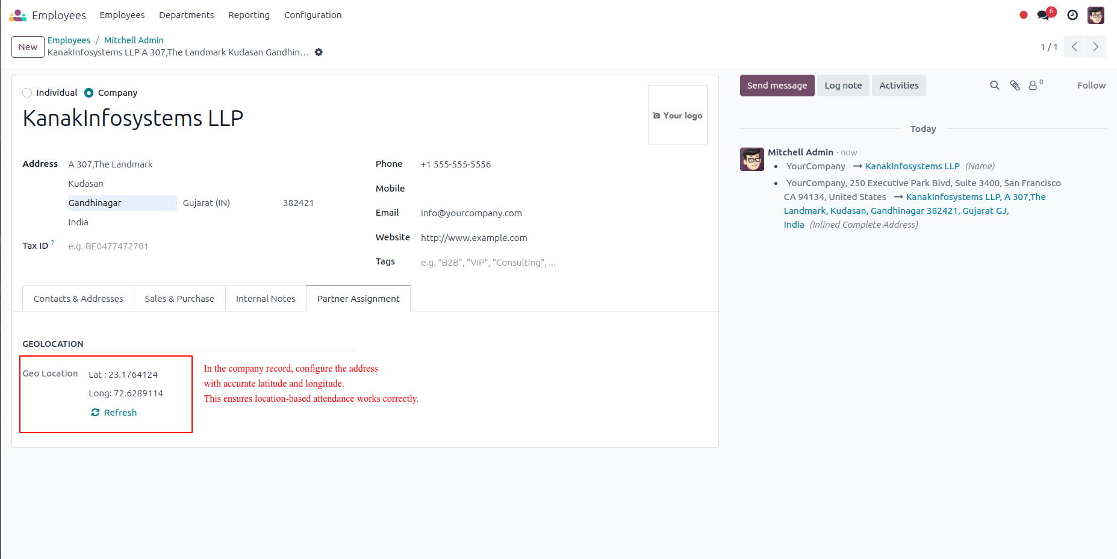Switch to Internal Notes tab
The height and width of the screenshot is (559, 1117).
[x=266, y=299]
